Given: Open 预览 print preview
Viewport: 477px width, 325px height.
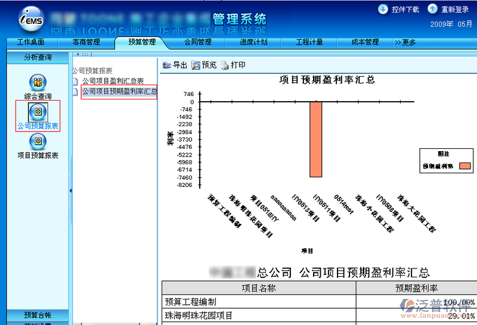Looking at the screenshot, I should coord(196,65).
